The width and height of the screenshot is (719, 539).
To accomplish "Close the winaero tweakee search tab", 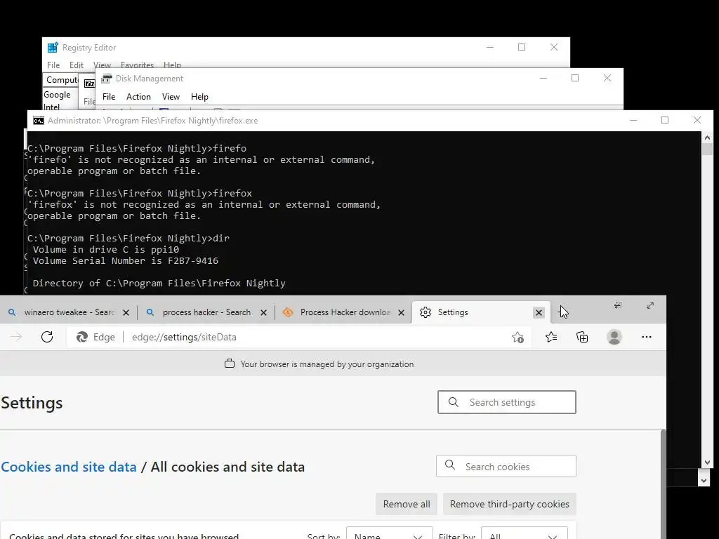I will (126, 312).
